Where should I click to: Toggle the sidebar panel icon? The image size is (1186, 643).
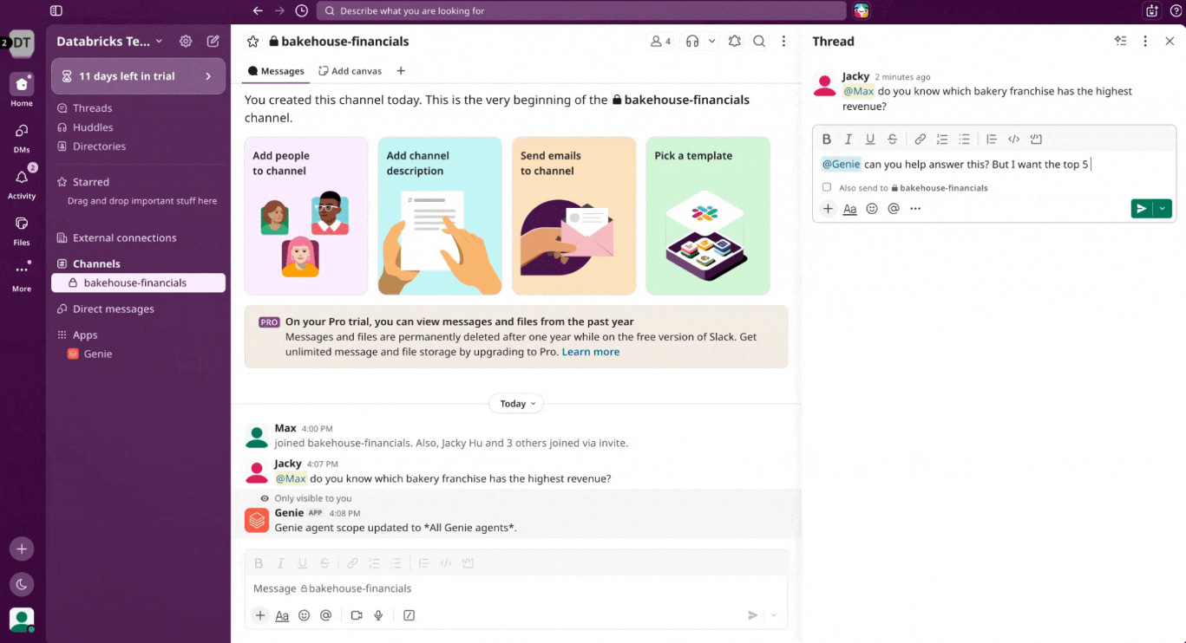coord(56,10)
